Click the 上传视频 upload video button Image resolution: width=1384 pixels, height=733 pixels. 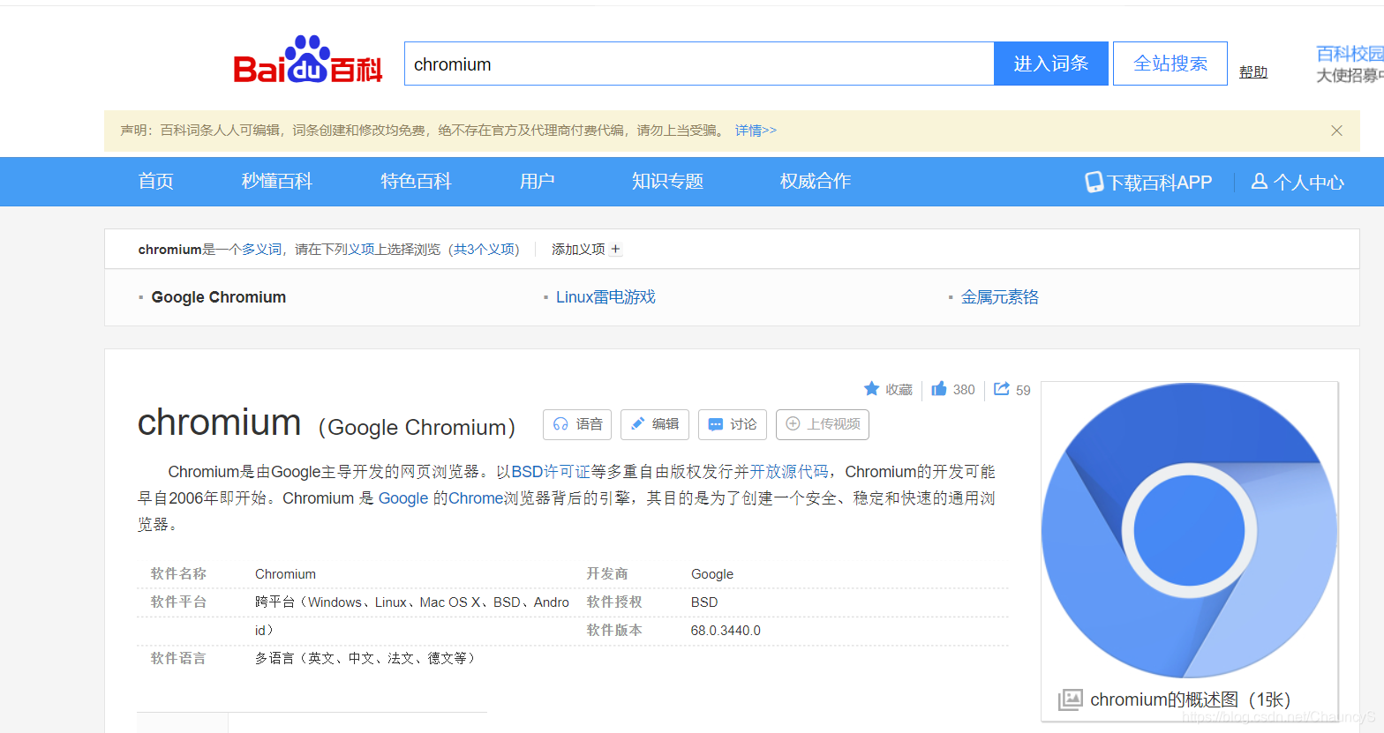(x=823, y=424)
